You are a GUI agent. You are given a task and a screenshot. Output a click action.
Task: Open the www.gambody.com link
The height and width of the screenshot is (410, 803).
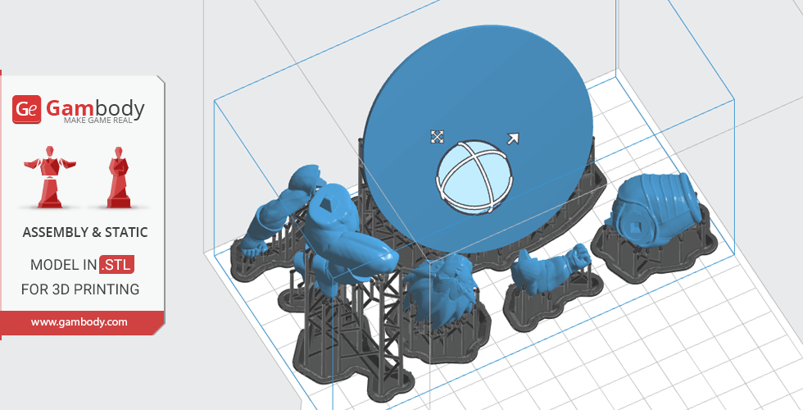point(79,322)
